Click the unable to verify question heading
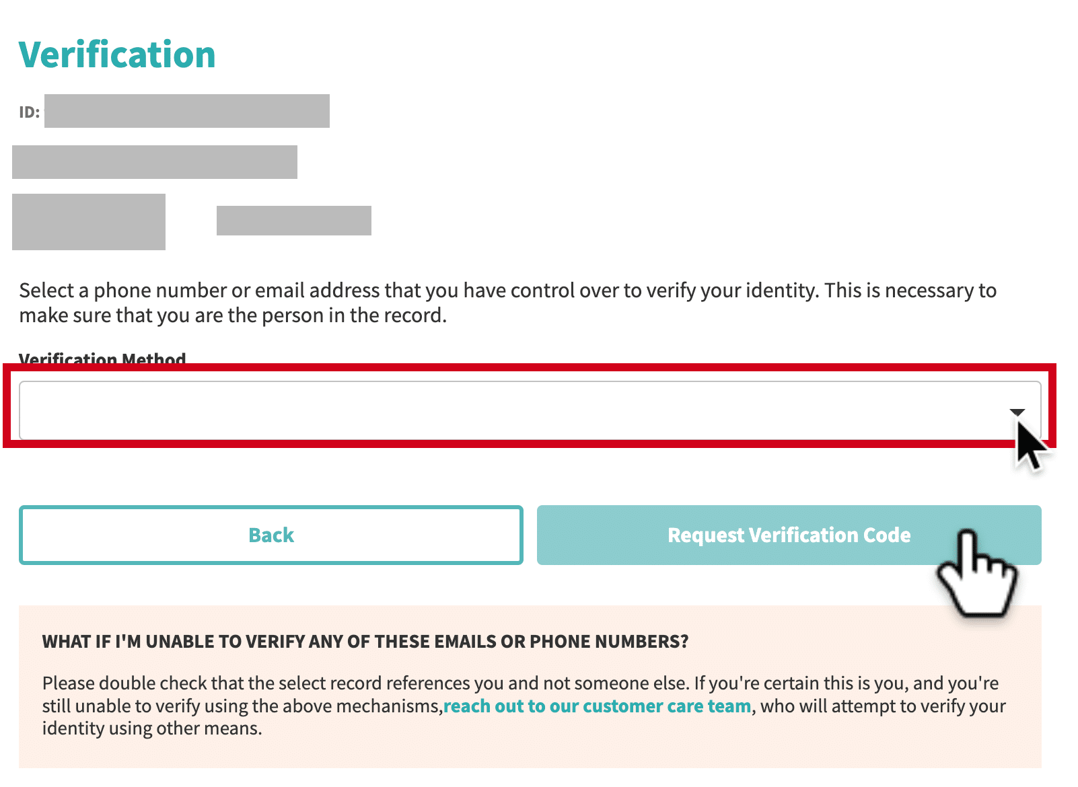Viewport: 1078px width, 787px height. (365, 641)
